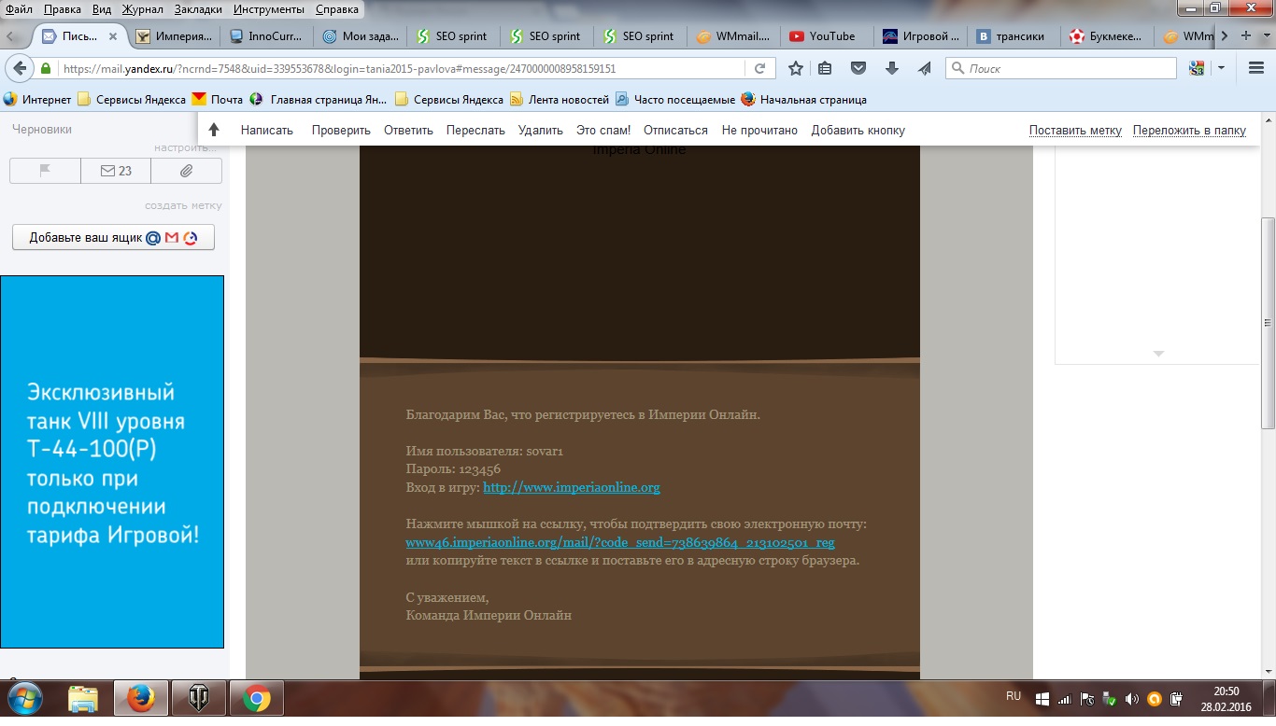Open a new tab with plus button
Viewport: 1276px width, 726px height.
coord(1245,35)
